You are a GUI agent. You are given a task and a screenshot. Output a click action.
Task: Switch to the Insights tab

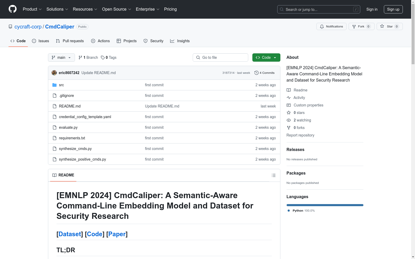180,41
